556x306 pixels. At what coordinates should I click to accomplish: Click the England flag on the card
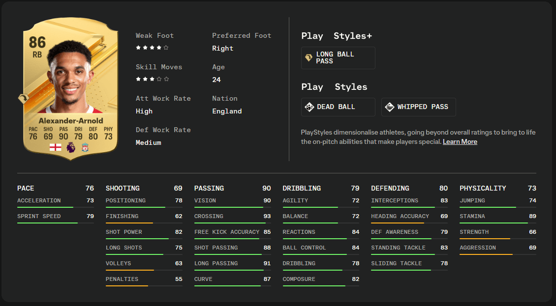55,147
